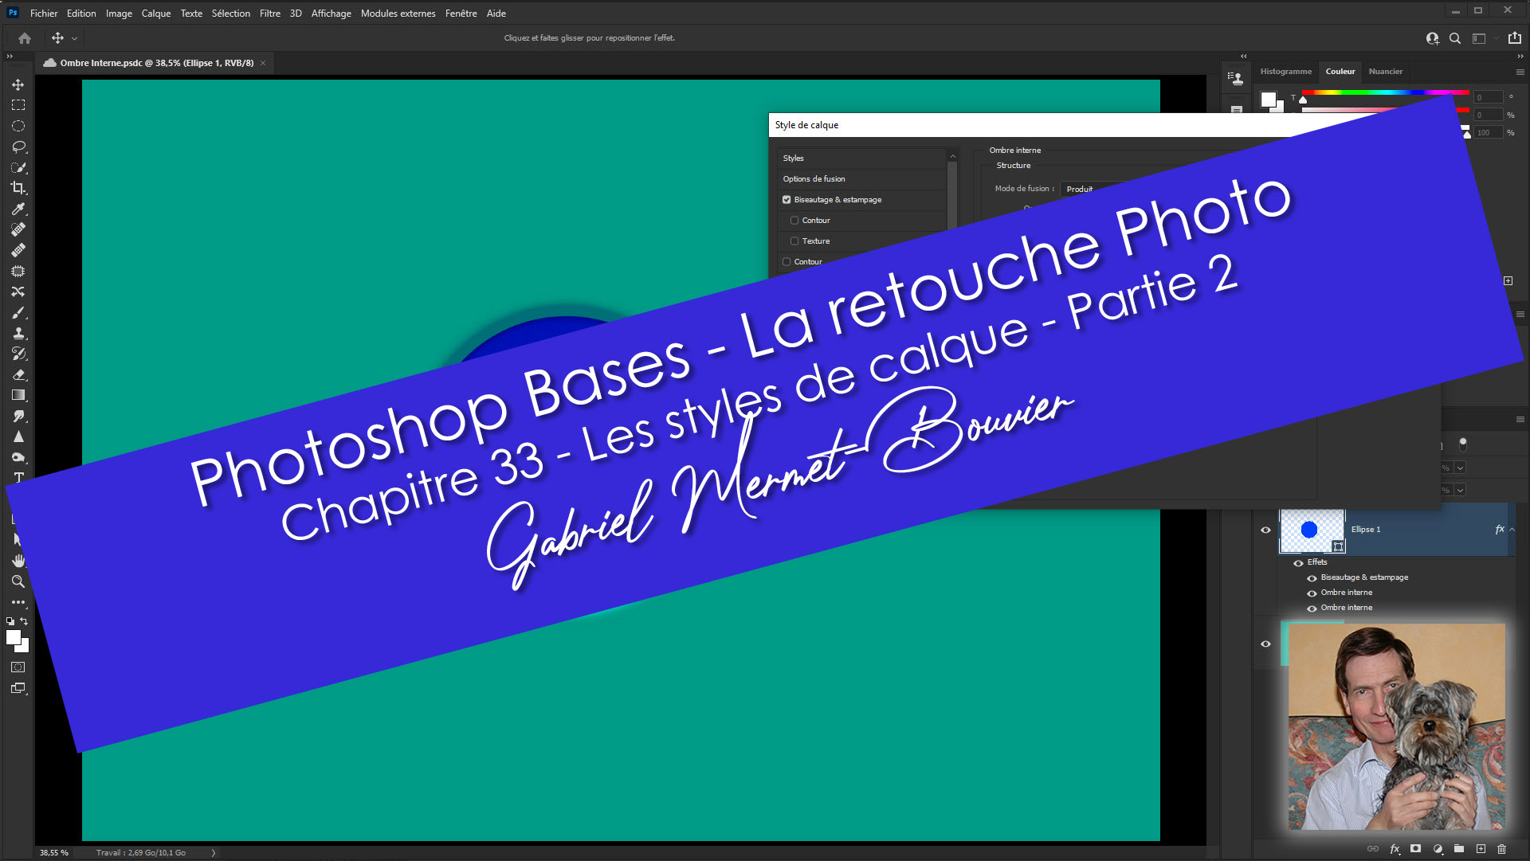Collapse Ellipse 1 layer effects arrow
Image resolution: width=1530 pixels, height=861 pixels.
click(1512, 530)
